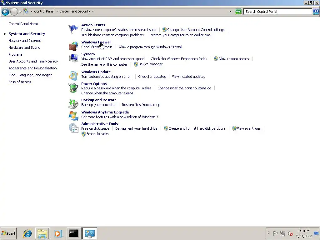Click Create and format hard disk partitions
The width and height of the screenshot is (320, 240).
[197, 128]
